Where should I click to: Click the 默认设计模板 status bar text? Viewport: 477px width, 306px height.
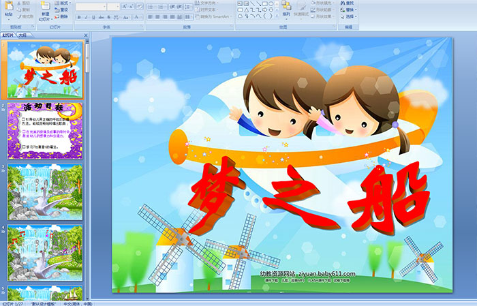tap(44, 303)
